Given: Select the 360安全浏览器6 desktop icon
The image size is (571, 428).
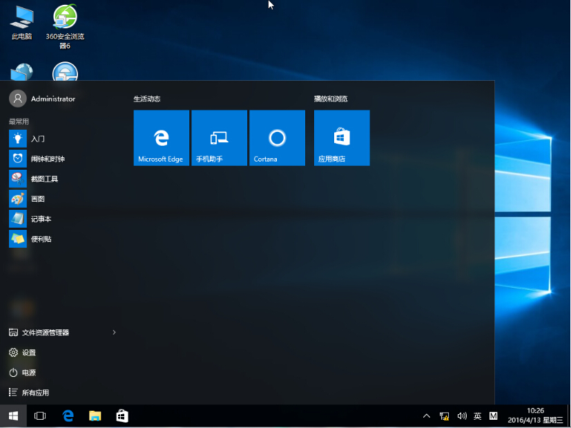Looking at the screenshot, I should pos(65,26).
